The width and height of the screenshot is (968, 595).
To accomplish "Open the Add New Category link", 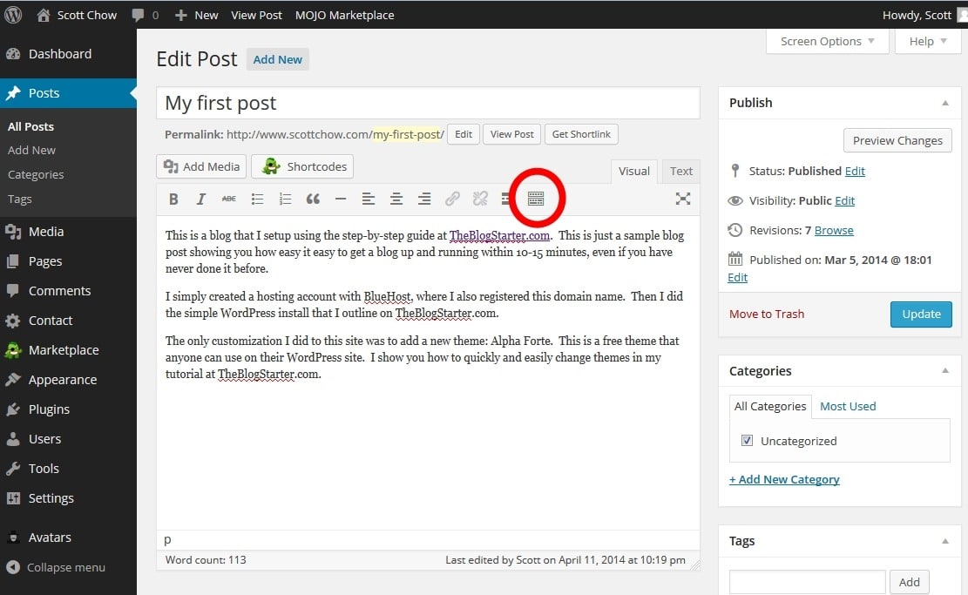I will 783,479.
